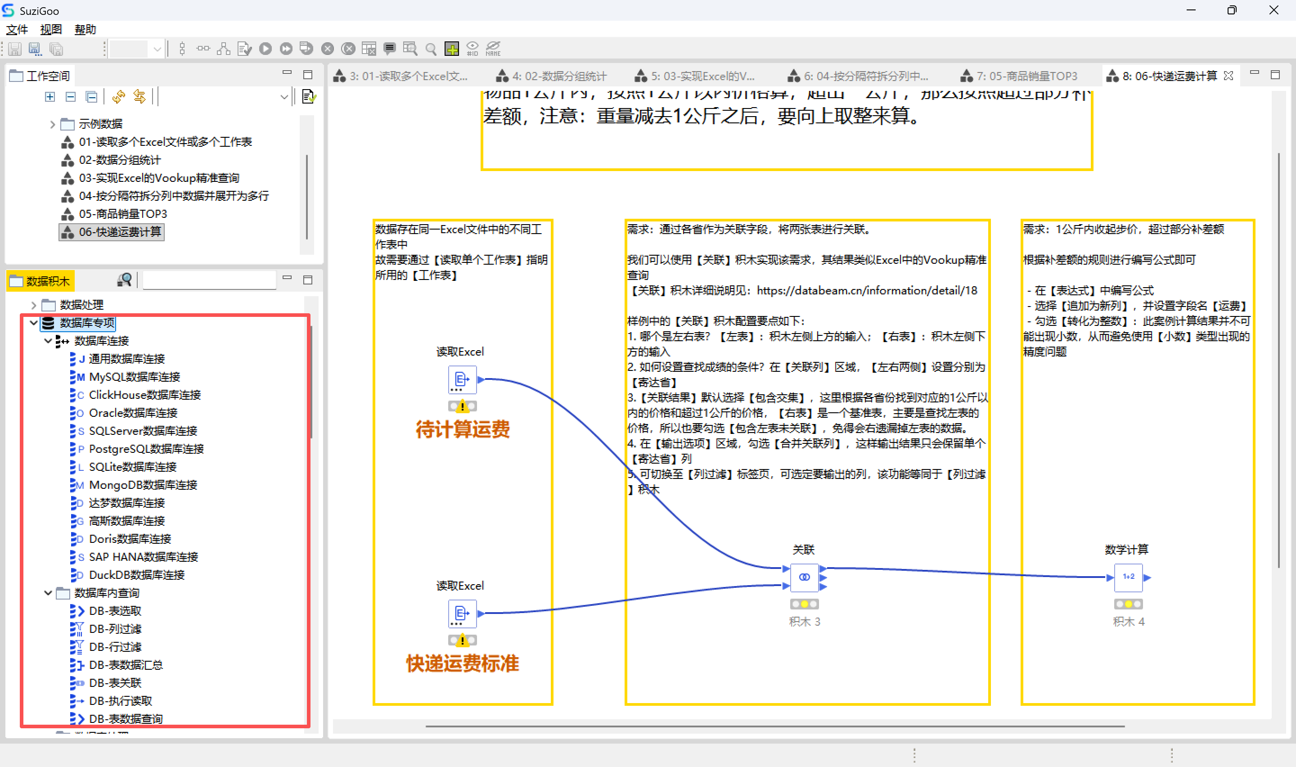The width and height of the screenshot is (1296, 767).
Task: Expand the 示例数据 folder in workspace tree
Action: coord(52,124)
